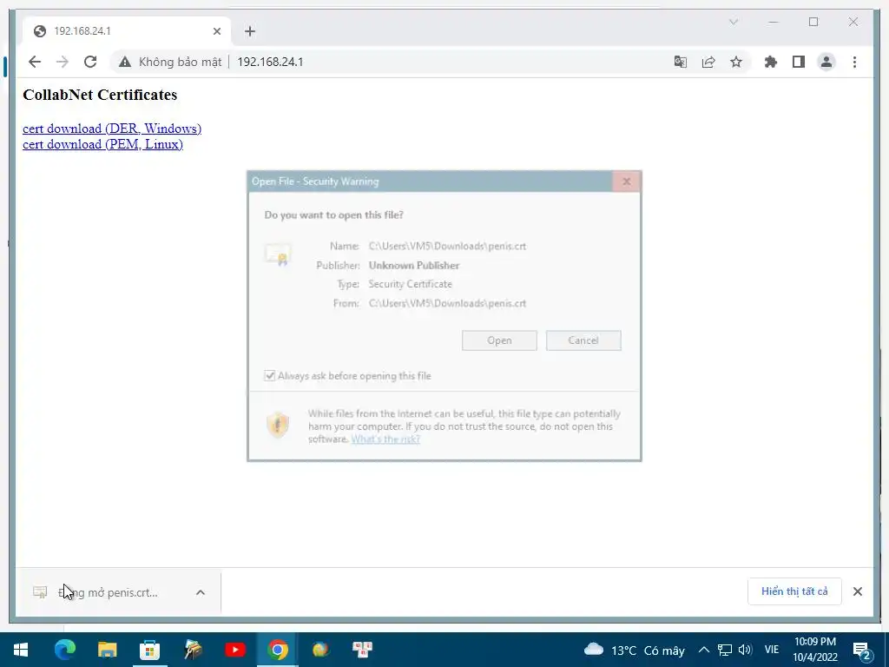Image resolution: width=889 pixels, height=667 pixels.
Task: Uncheck Always ask before opening this file
Action: 270,375
